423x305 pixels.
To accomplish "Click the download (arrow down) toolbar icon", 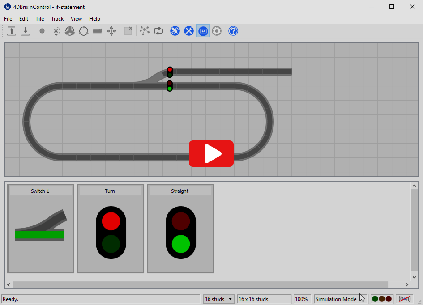I will [x=26, y=31].
